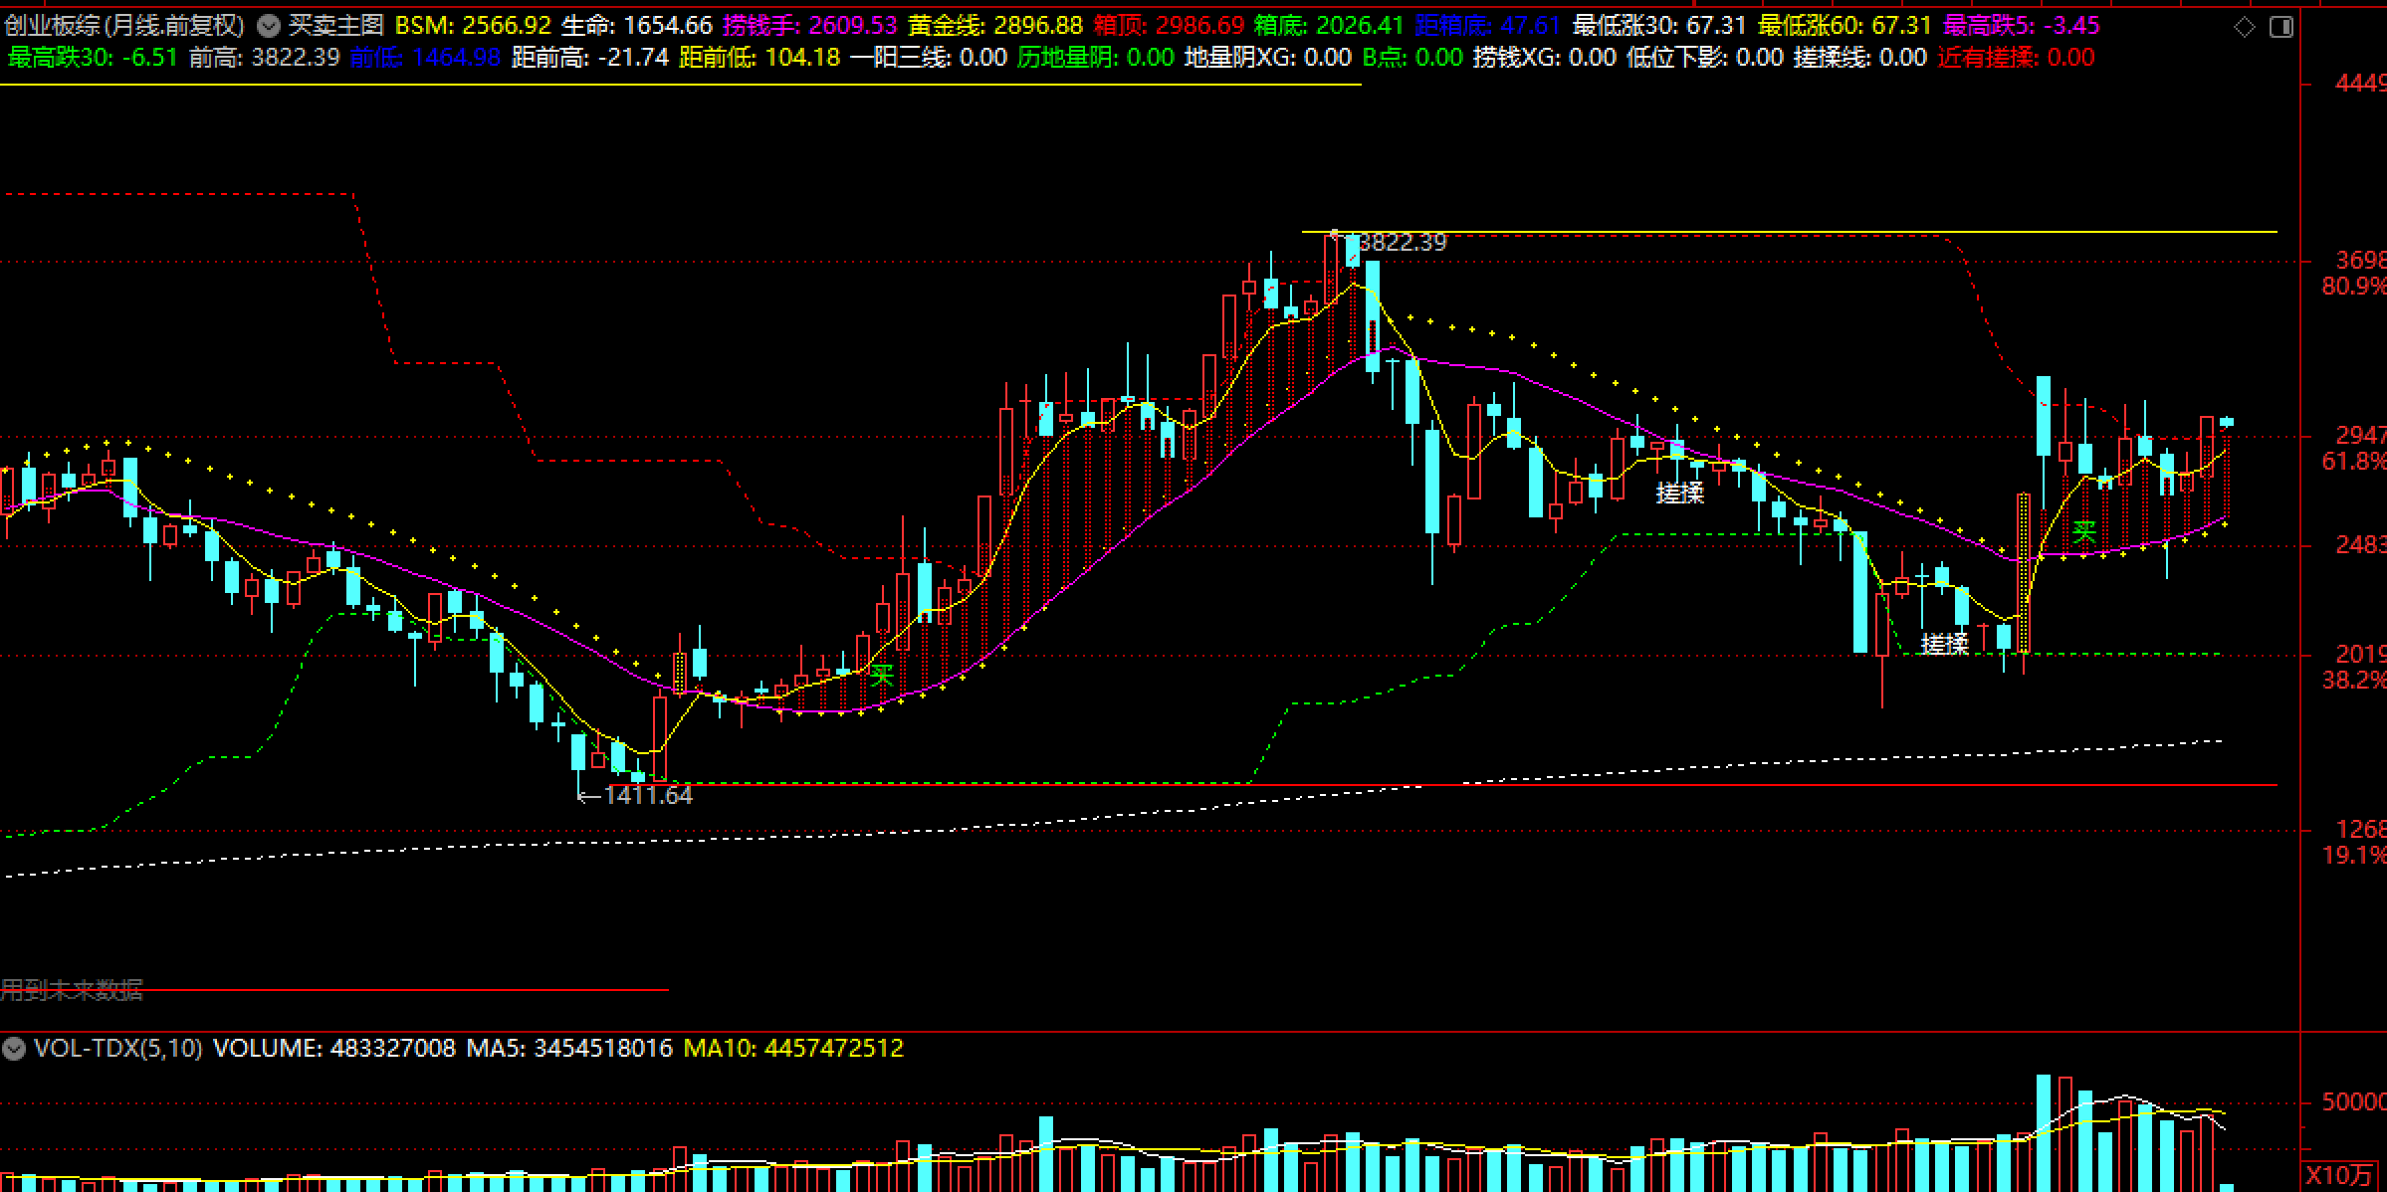Click the 80.9% level on price axis
Viewport: 2387px width, 1192px height.
(2353, 287)
